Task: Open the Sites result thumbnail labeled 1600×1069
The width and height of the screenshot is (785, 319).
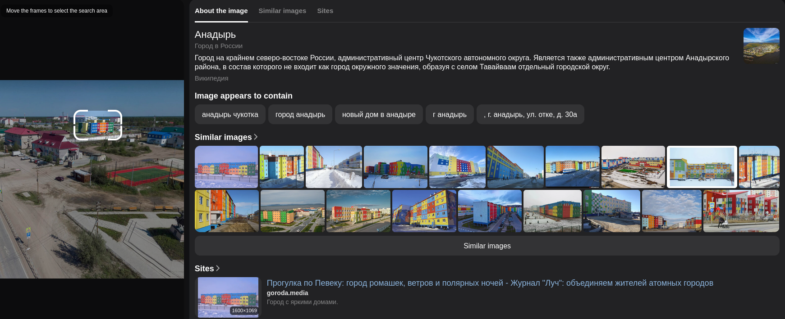Action: (228, 297)
